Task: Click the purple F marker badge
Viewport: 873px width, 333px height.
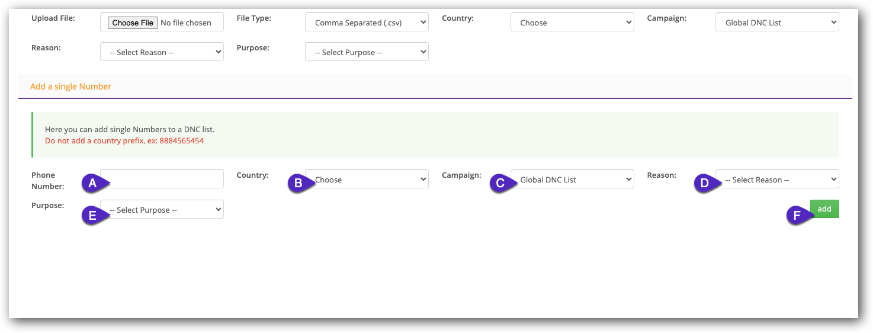Action: click(797, 216)
